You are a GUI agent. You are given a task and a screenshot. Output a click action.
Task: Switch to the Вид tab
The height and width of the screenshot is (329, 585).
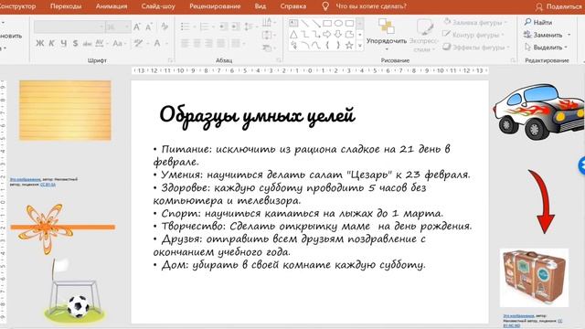[260, 6]
